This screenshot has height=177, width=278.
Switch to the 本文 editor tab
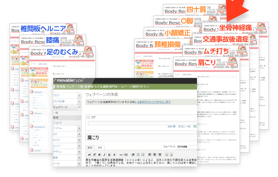(90, 148)
